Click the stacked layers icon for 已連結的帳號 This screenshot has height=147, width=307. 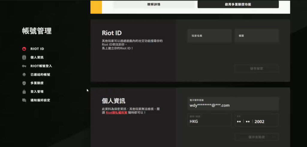click(x=24, y=75)
